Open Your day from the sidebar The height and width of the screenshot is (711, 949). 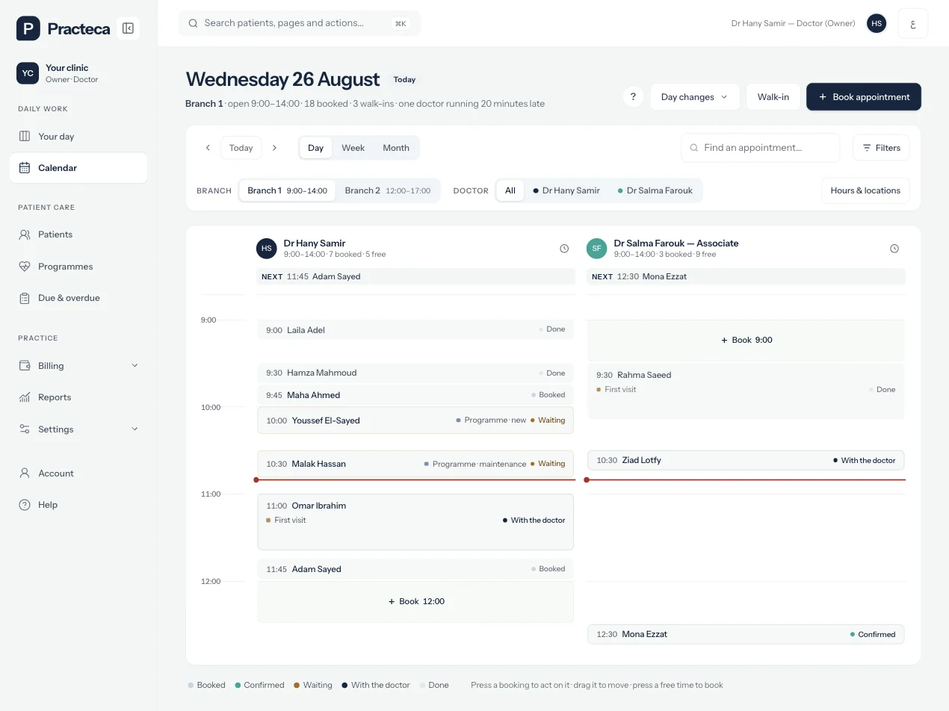(x=78, y=137)
